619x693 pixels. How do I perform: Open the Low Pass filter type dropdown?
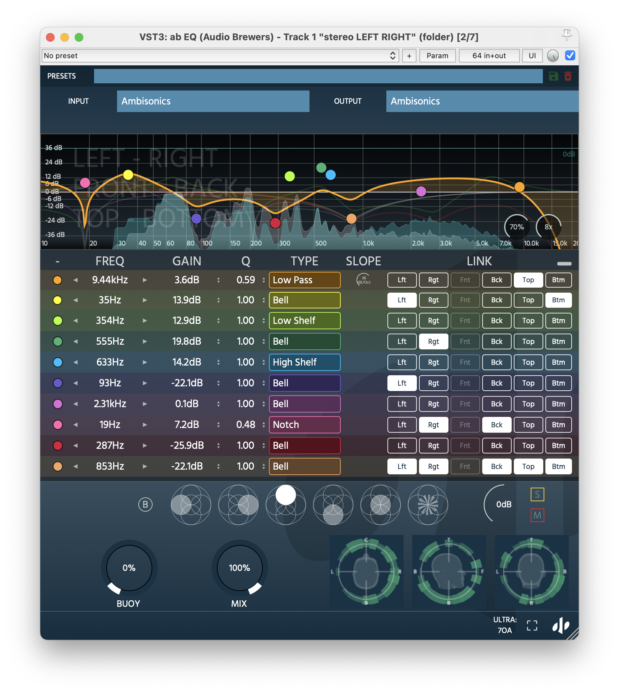[304, 280]
